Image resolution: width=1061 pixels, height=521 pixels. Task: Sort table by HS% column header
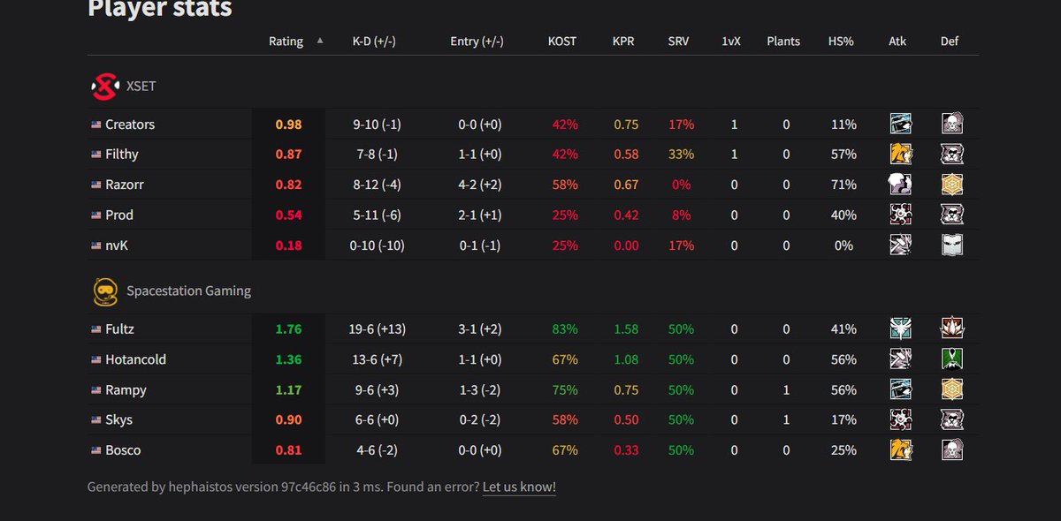point(841,41)
